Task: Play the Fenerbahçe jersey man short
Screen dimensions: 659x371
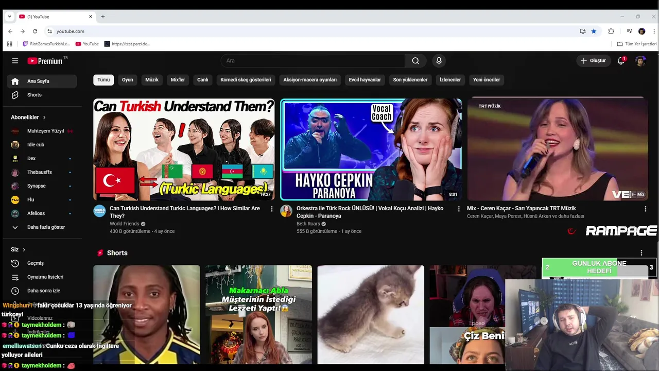Action: coord(147,315)
